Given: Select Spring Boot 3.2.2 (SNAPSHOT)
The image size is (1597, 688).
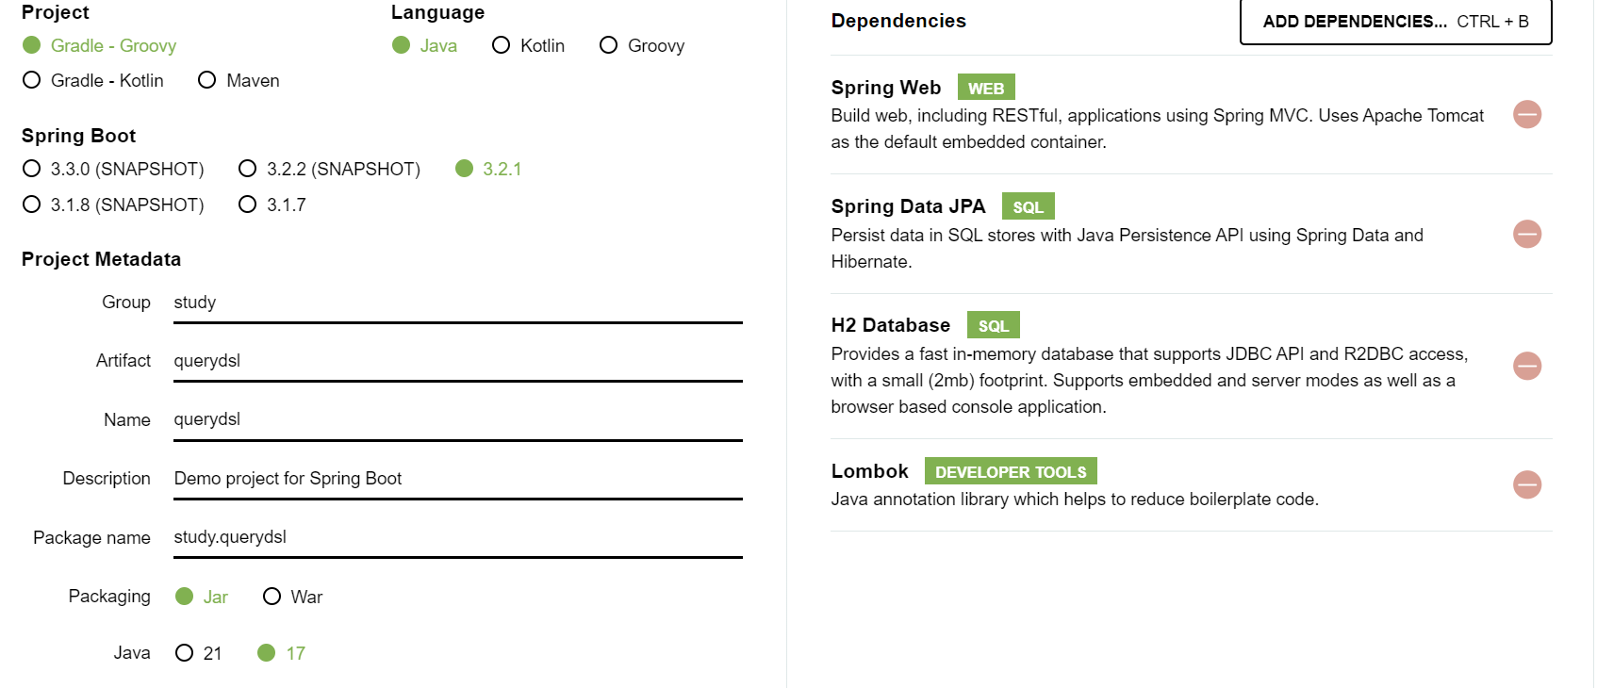Looking at the screenshot, I should point(329,169).
